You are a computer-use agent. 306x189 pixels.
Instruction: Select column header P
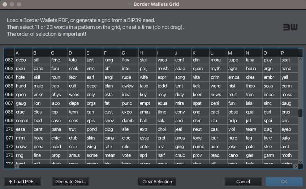click(x=289, y=53)
